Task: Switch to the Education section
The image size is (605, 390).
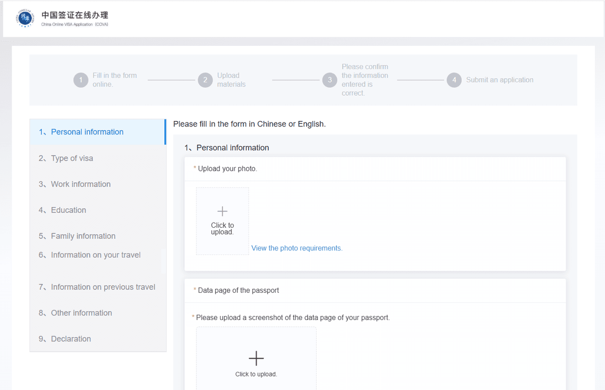Action: tap(98, 210)
